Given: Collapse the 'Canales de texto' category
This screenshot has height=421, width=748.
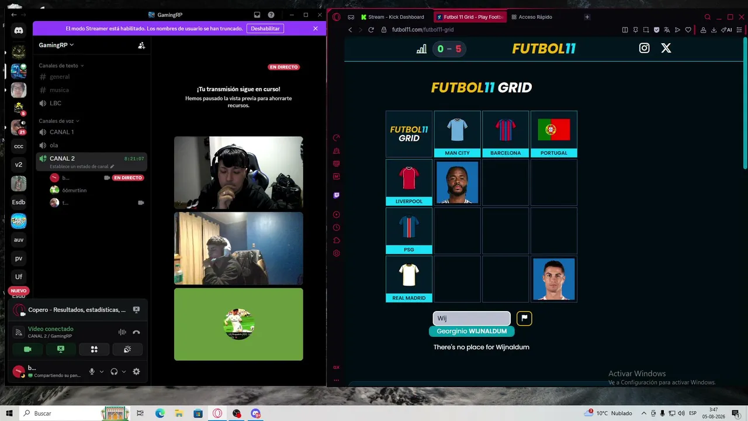Looking at the screenshot, I should (x=61, y=65).
